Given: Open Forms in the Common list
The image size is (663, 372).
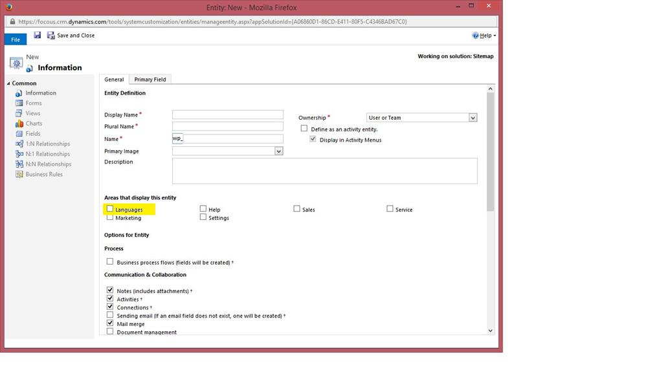Looking at the screenshot, I should click(34, 103).
